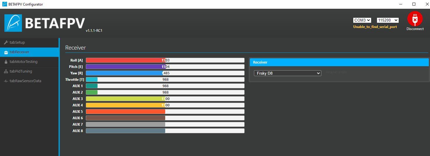Click the Disconnect label text

pyautogui.click(x=415, y=29)
